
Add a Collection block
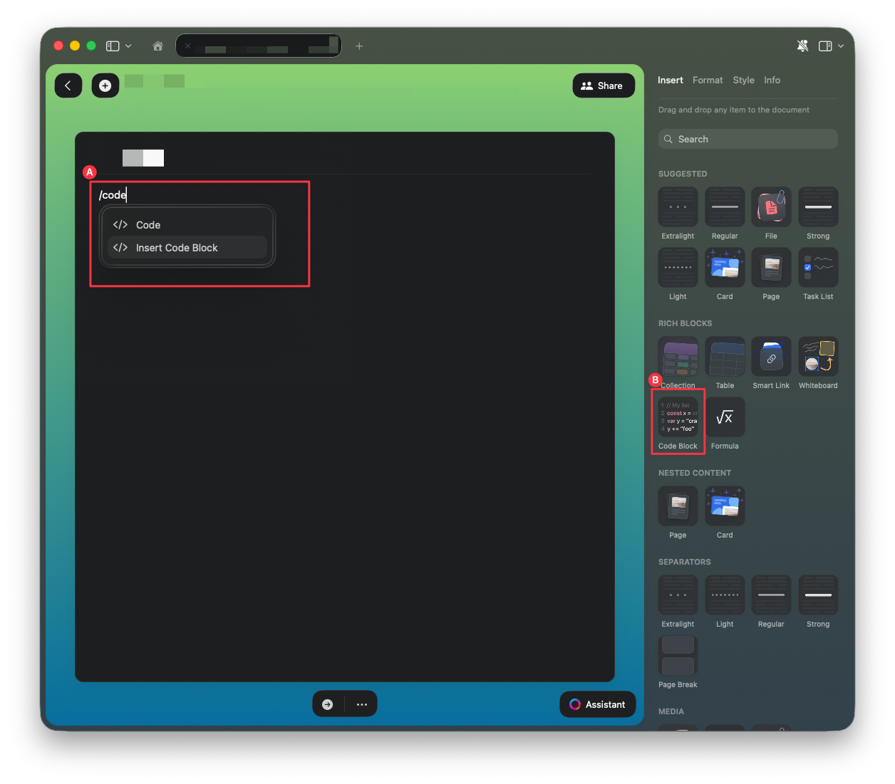coord(678,356)
